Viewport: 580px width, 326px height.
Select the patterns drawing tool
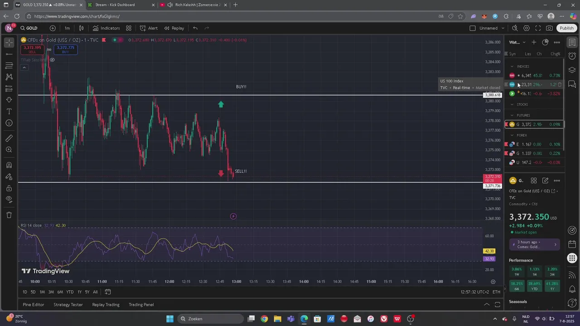[9, 77]
